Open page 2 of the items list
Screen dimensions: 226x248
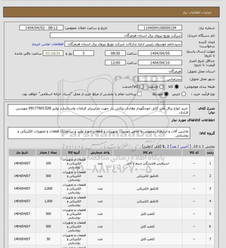point(168,146)
